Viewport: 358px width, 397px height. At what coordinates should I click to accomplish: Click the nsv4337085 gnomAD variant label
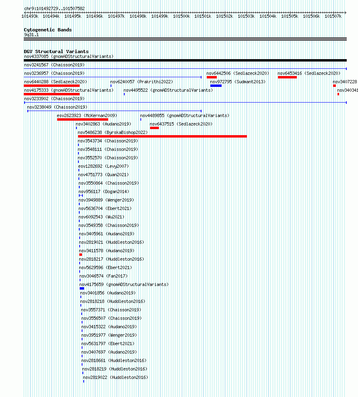[x=69, y=56]
